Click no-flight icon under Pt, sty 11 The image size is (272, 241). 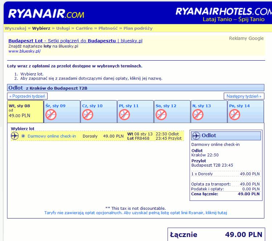[124, 115]
